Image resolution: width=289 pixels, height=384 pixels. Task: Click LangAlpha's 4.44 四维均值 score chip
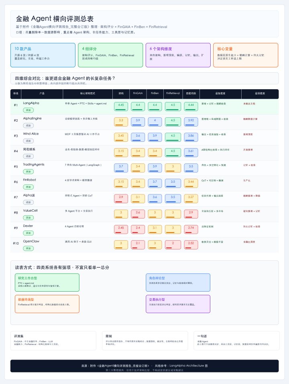[191, 106]
